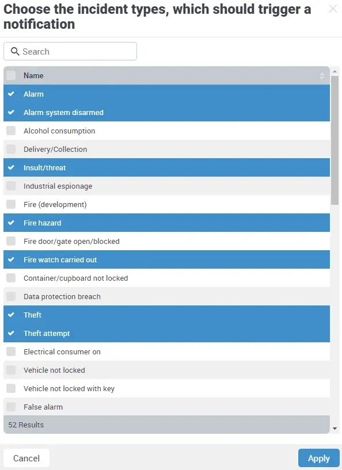Cancel the incident type selection
342x470 pixels.
point(26,458)
